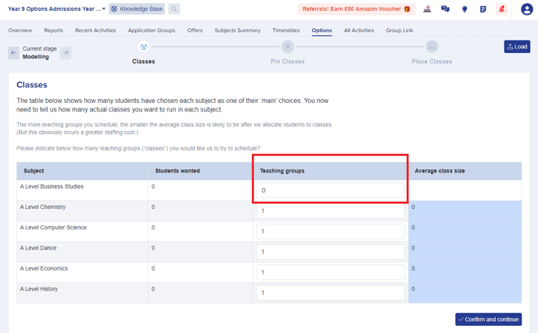Go to next stage with right arrow

click(66, 53)
